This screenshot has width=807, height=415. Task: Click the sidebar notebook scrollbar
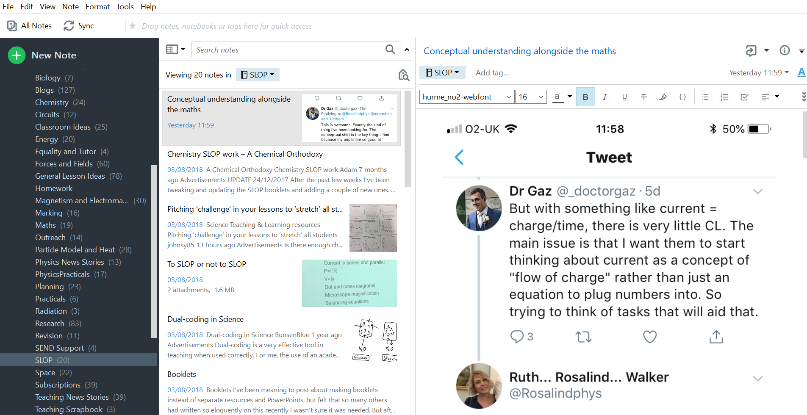click(154, 251)
